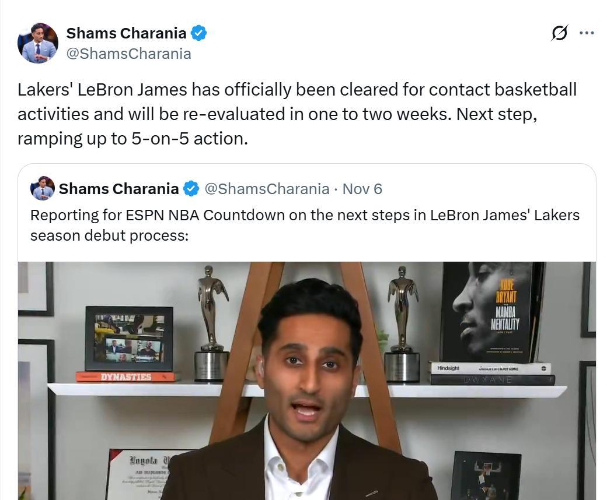Open the three-dot more options menu
Viewport: 607px width, 500px height.
587,33
